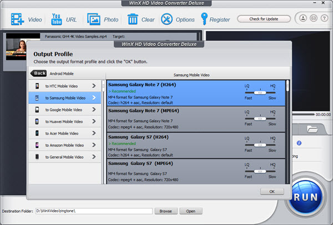Image resolution: width=333 pixels, height=225 pixels.
Task: Select to Huawei Mobile Video category
Action: pyautogui.click(x=65, y=122)
